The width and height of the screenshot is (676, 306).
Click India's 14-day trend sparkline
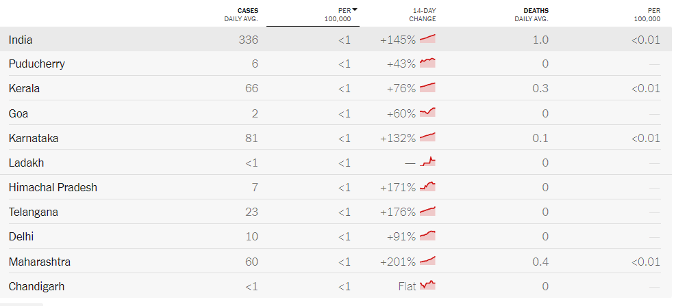point(427,39)
